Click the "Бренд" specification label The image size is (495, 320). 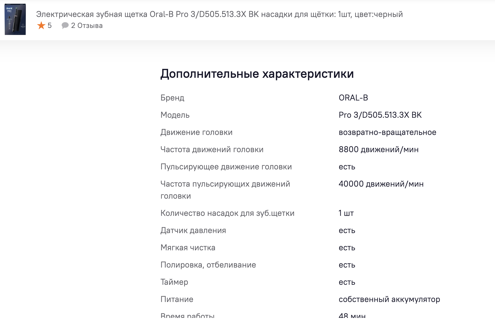point(172,98)
